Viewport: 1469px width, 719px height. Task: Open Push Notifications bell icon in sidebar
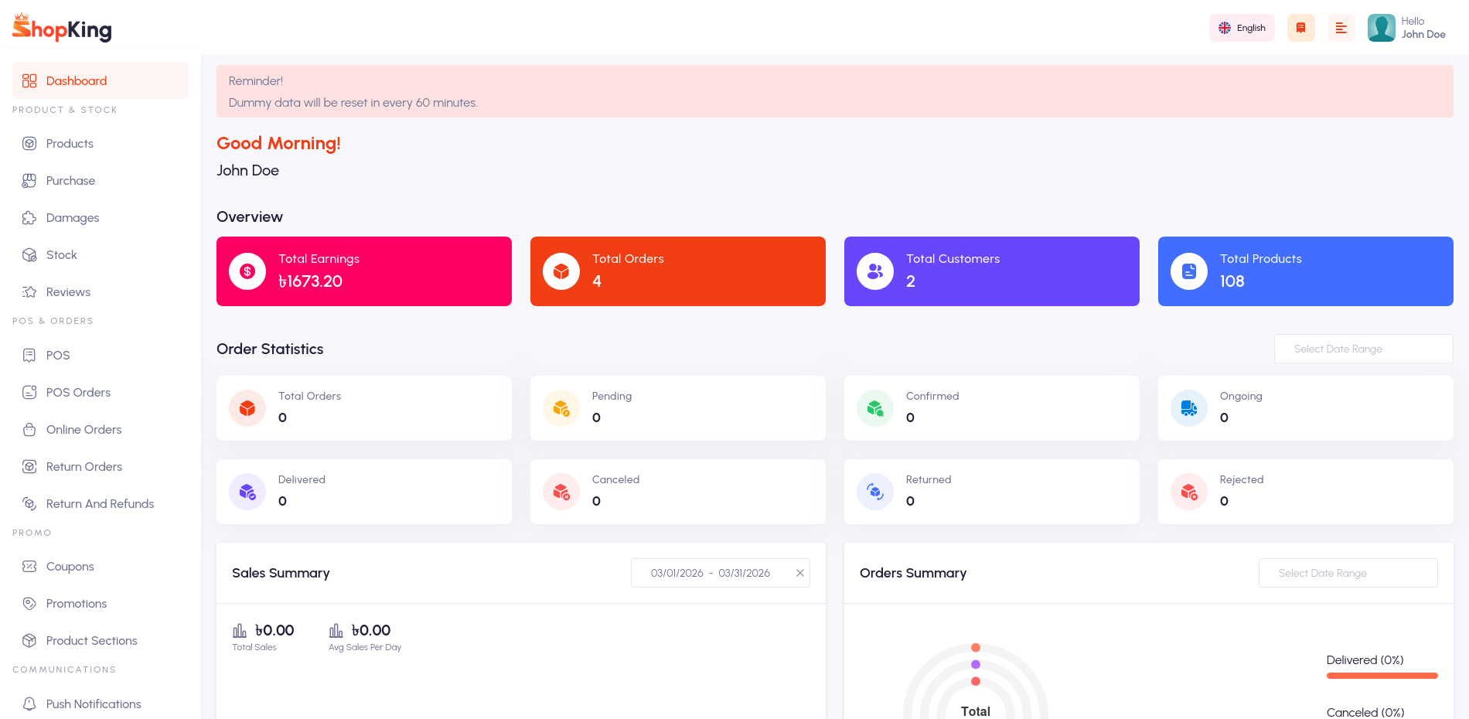click(x=29, y=704)
